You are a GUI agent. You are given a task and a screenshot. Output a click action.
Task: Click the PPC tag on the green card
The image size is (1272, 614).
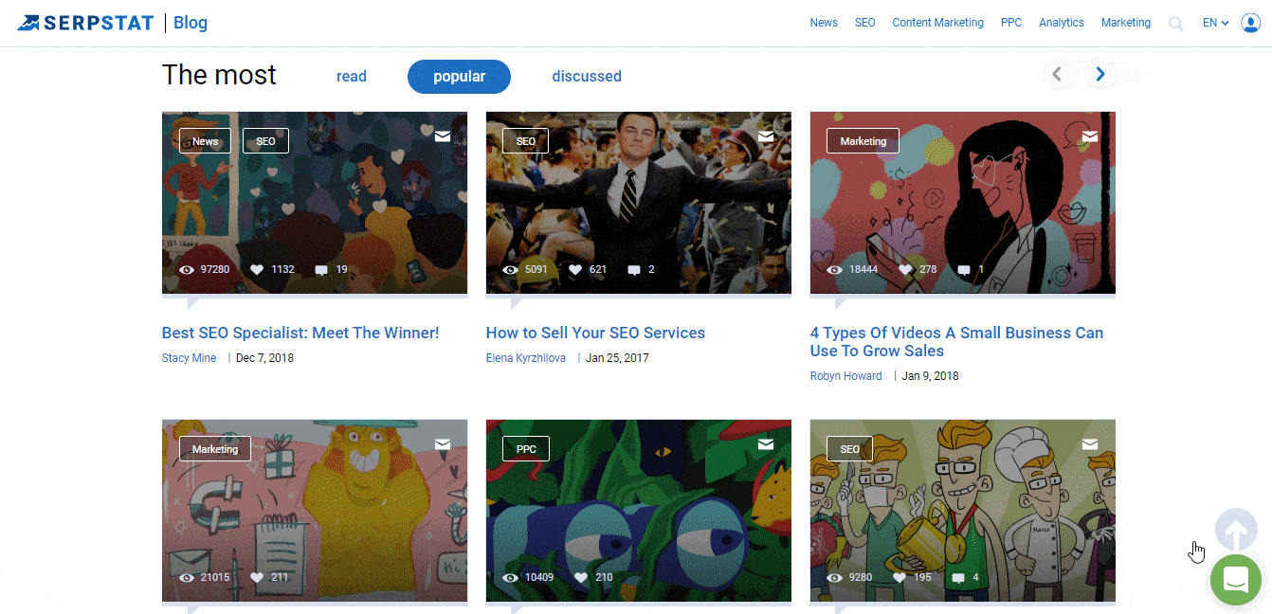coord(526,449)
